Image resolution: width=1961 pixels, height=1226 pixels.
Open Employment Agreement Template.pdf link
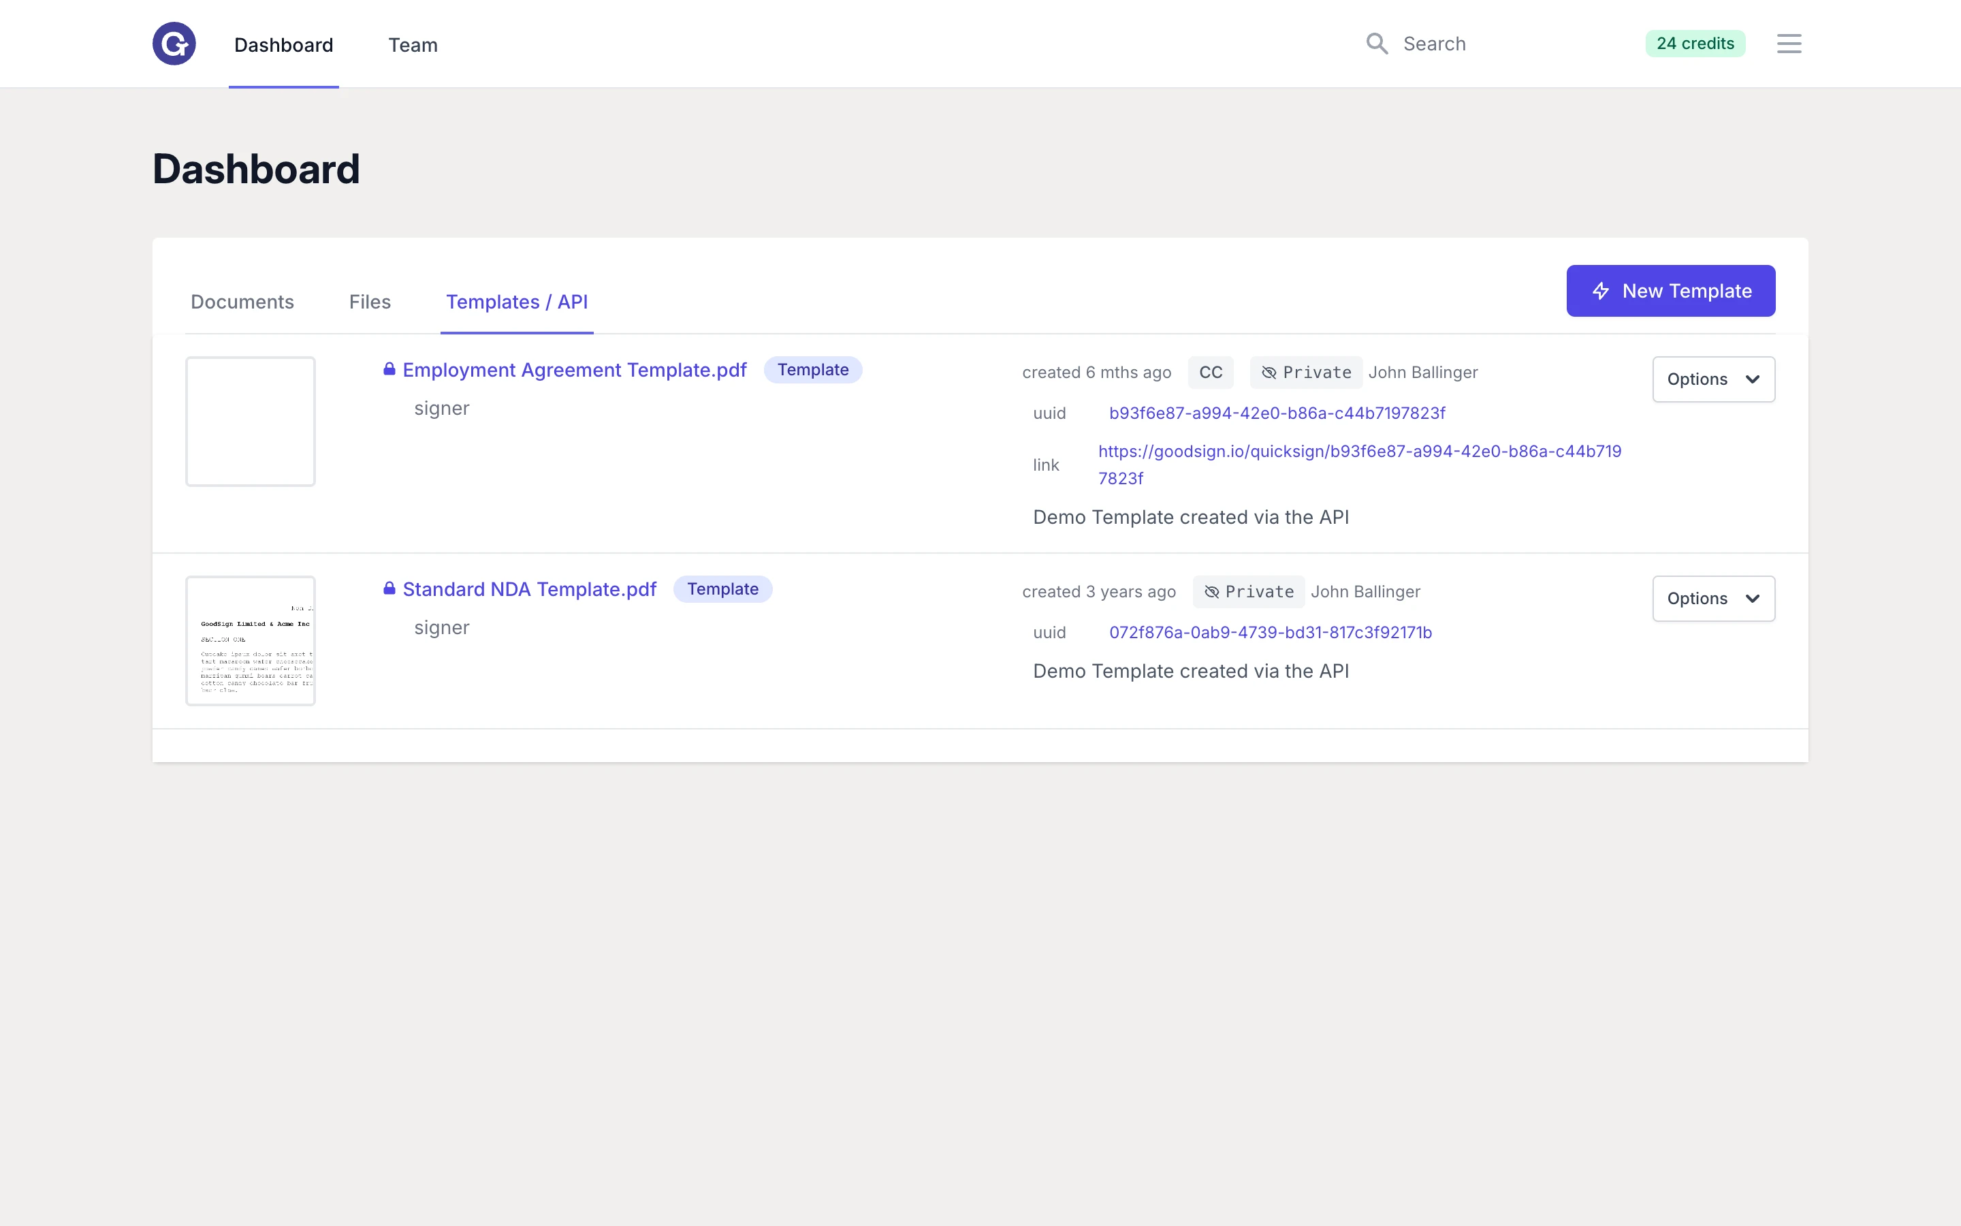pyautogui.click(x=574, y=370)
